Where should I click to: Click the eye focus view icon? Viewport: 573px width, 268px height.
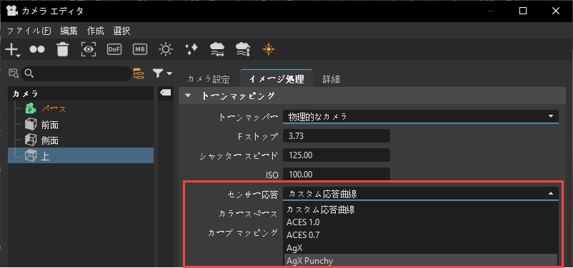(89, 49)
